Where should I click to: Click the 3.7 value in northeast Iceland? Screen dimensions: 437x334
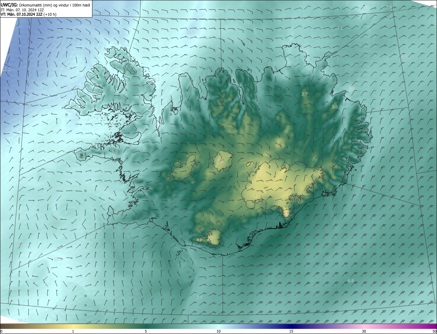(x=305, y=94)
